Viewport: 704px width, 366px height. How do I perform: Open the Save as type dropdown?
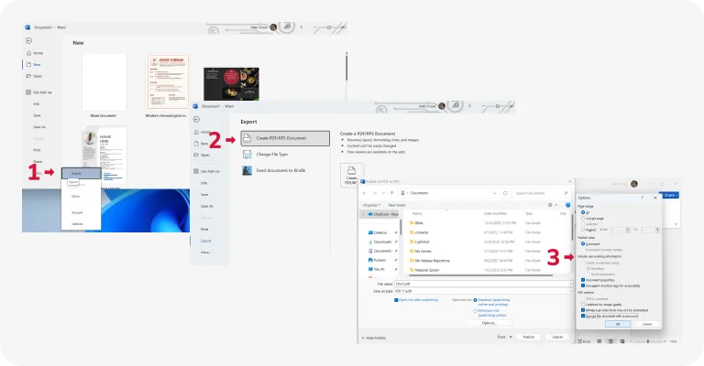click(571, 291)
